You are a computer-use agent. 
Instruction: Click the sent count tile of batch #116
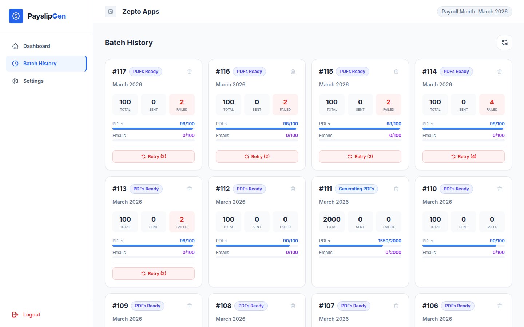click(257, 105)
